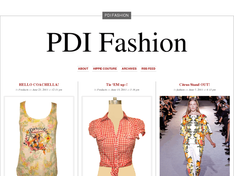
Task: Click the June 7, 2011 post date
Action: click(196, 90)
